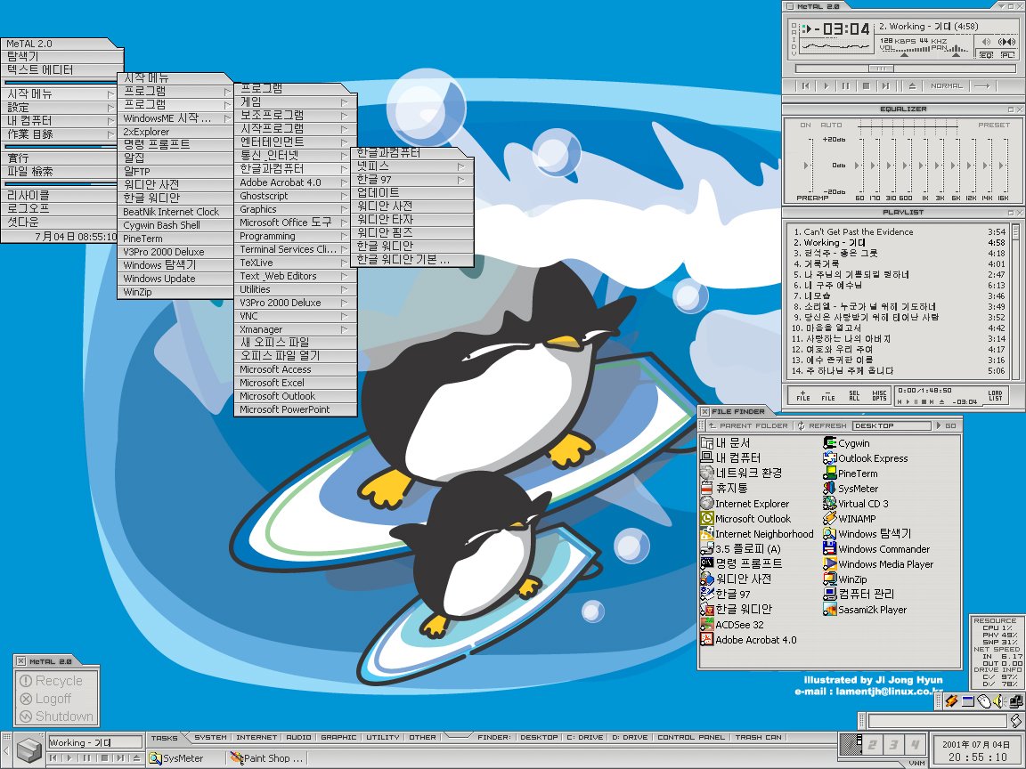Screen dimensions: 1026x769
Task: Open the DESKTOP location box in File Finder
Action: click(x=892, y=425)
